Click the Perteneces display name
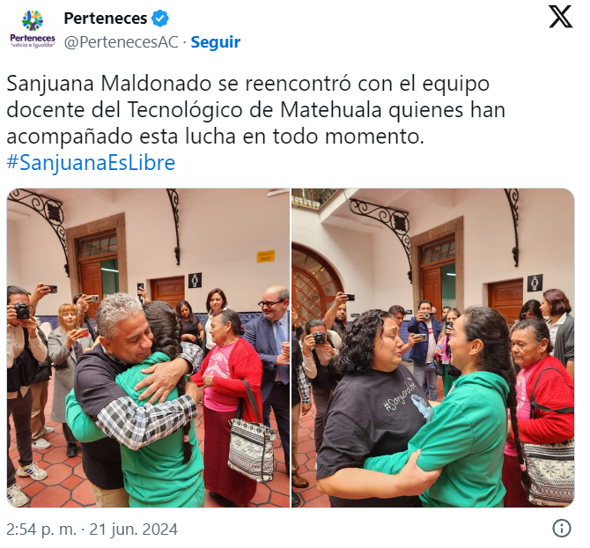 tap(106, 19)
